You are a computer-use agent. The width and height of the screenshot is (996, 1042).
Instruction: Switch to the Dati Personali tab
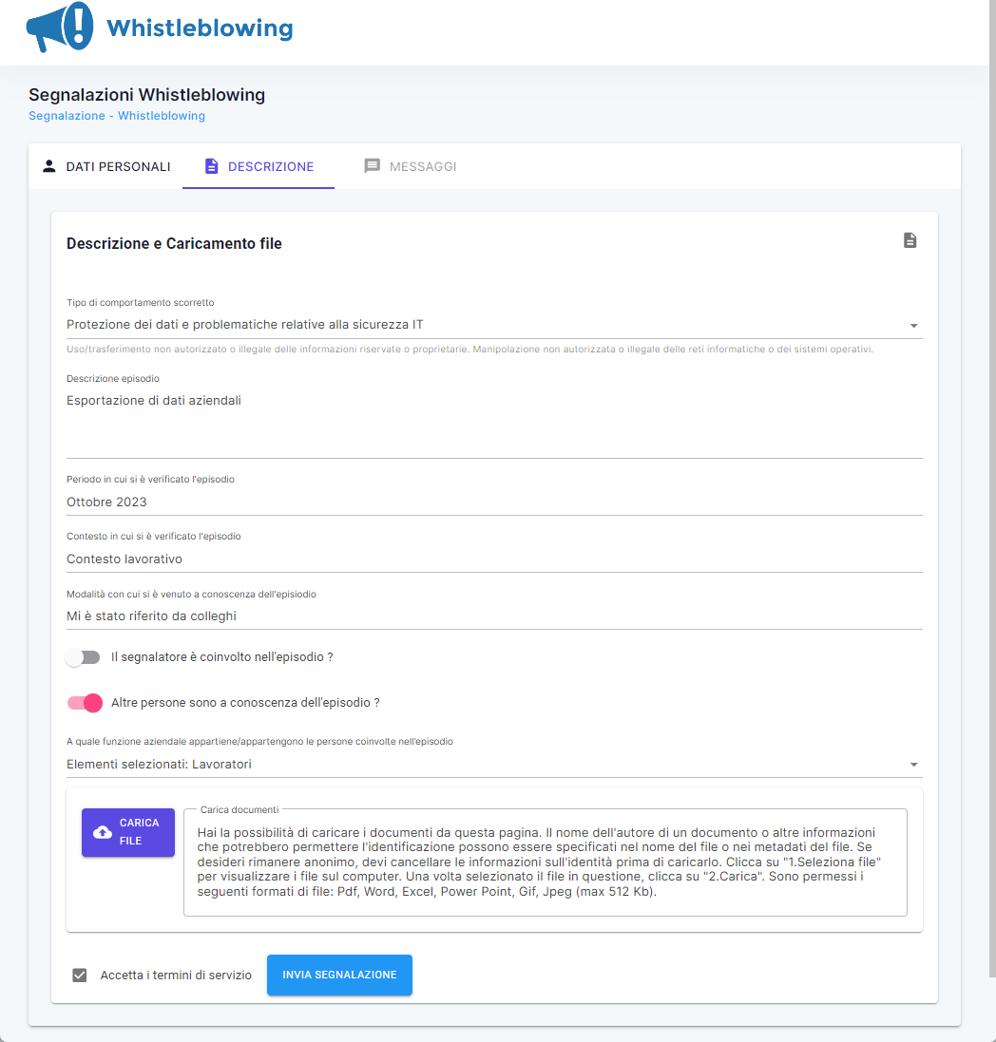click(x=106, y=166)
